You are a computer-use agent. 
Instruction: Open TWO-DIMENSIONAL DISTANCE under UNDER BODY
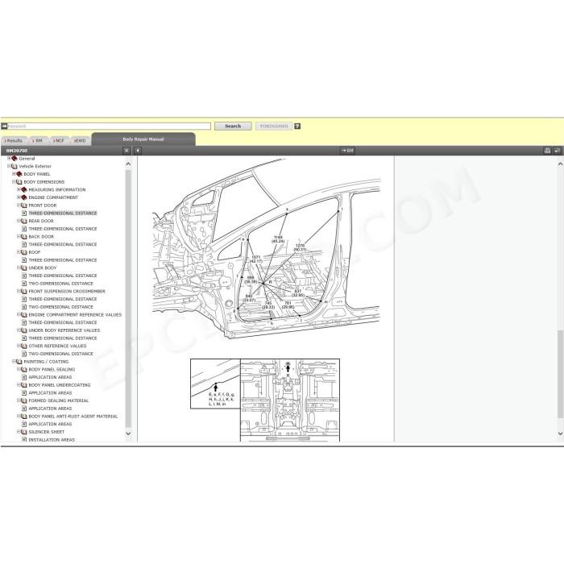(60, 284)
